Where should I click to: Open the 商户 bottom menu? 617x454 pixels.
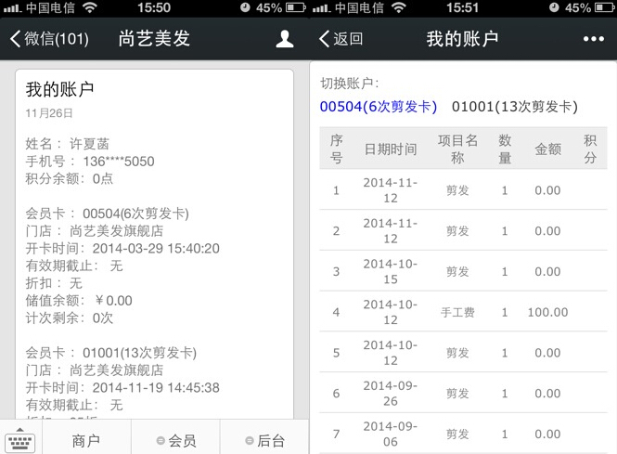85,441
